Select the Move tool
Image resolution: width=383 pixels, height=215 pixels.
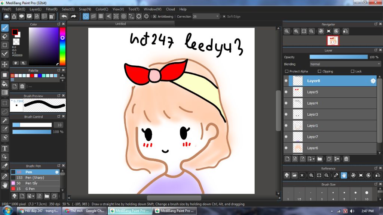5,64
